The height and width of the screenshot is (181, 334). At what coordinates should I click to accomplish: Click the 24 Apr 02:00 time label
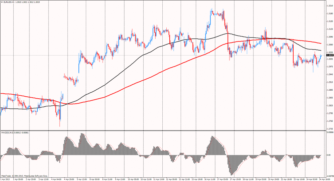click(x=312, y=179)
